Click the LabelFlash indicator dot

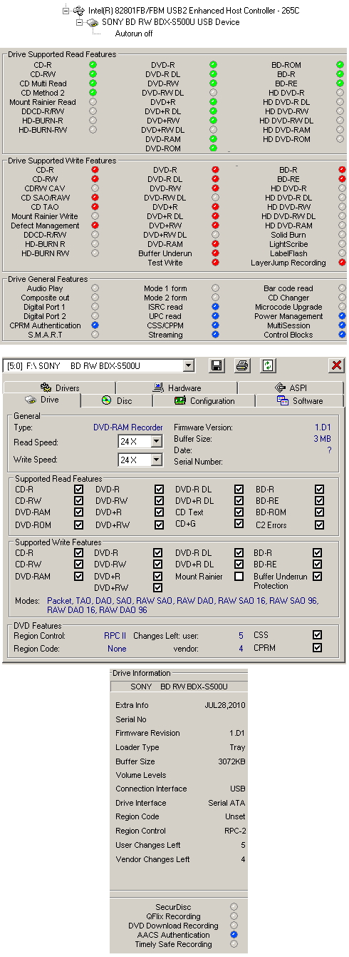click(x=341, y=253)
